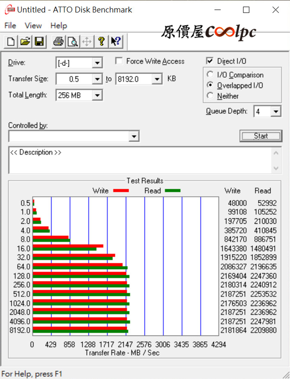The height and width of the screenshot is (379, 290).
Task: Print results using the printer icon
Action: (x=58, y=42)
